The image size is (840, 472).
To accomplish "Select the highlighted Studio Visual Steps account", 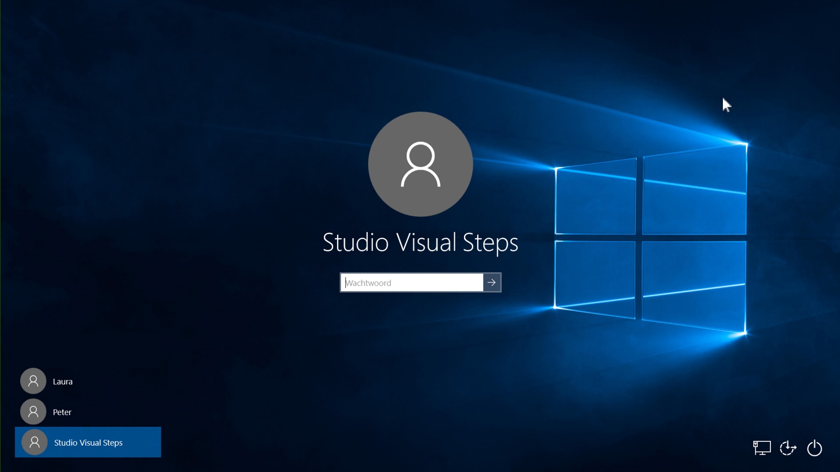I will click(x=88, y=443).
